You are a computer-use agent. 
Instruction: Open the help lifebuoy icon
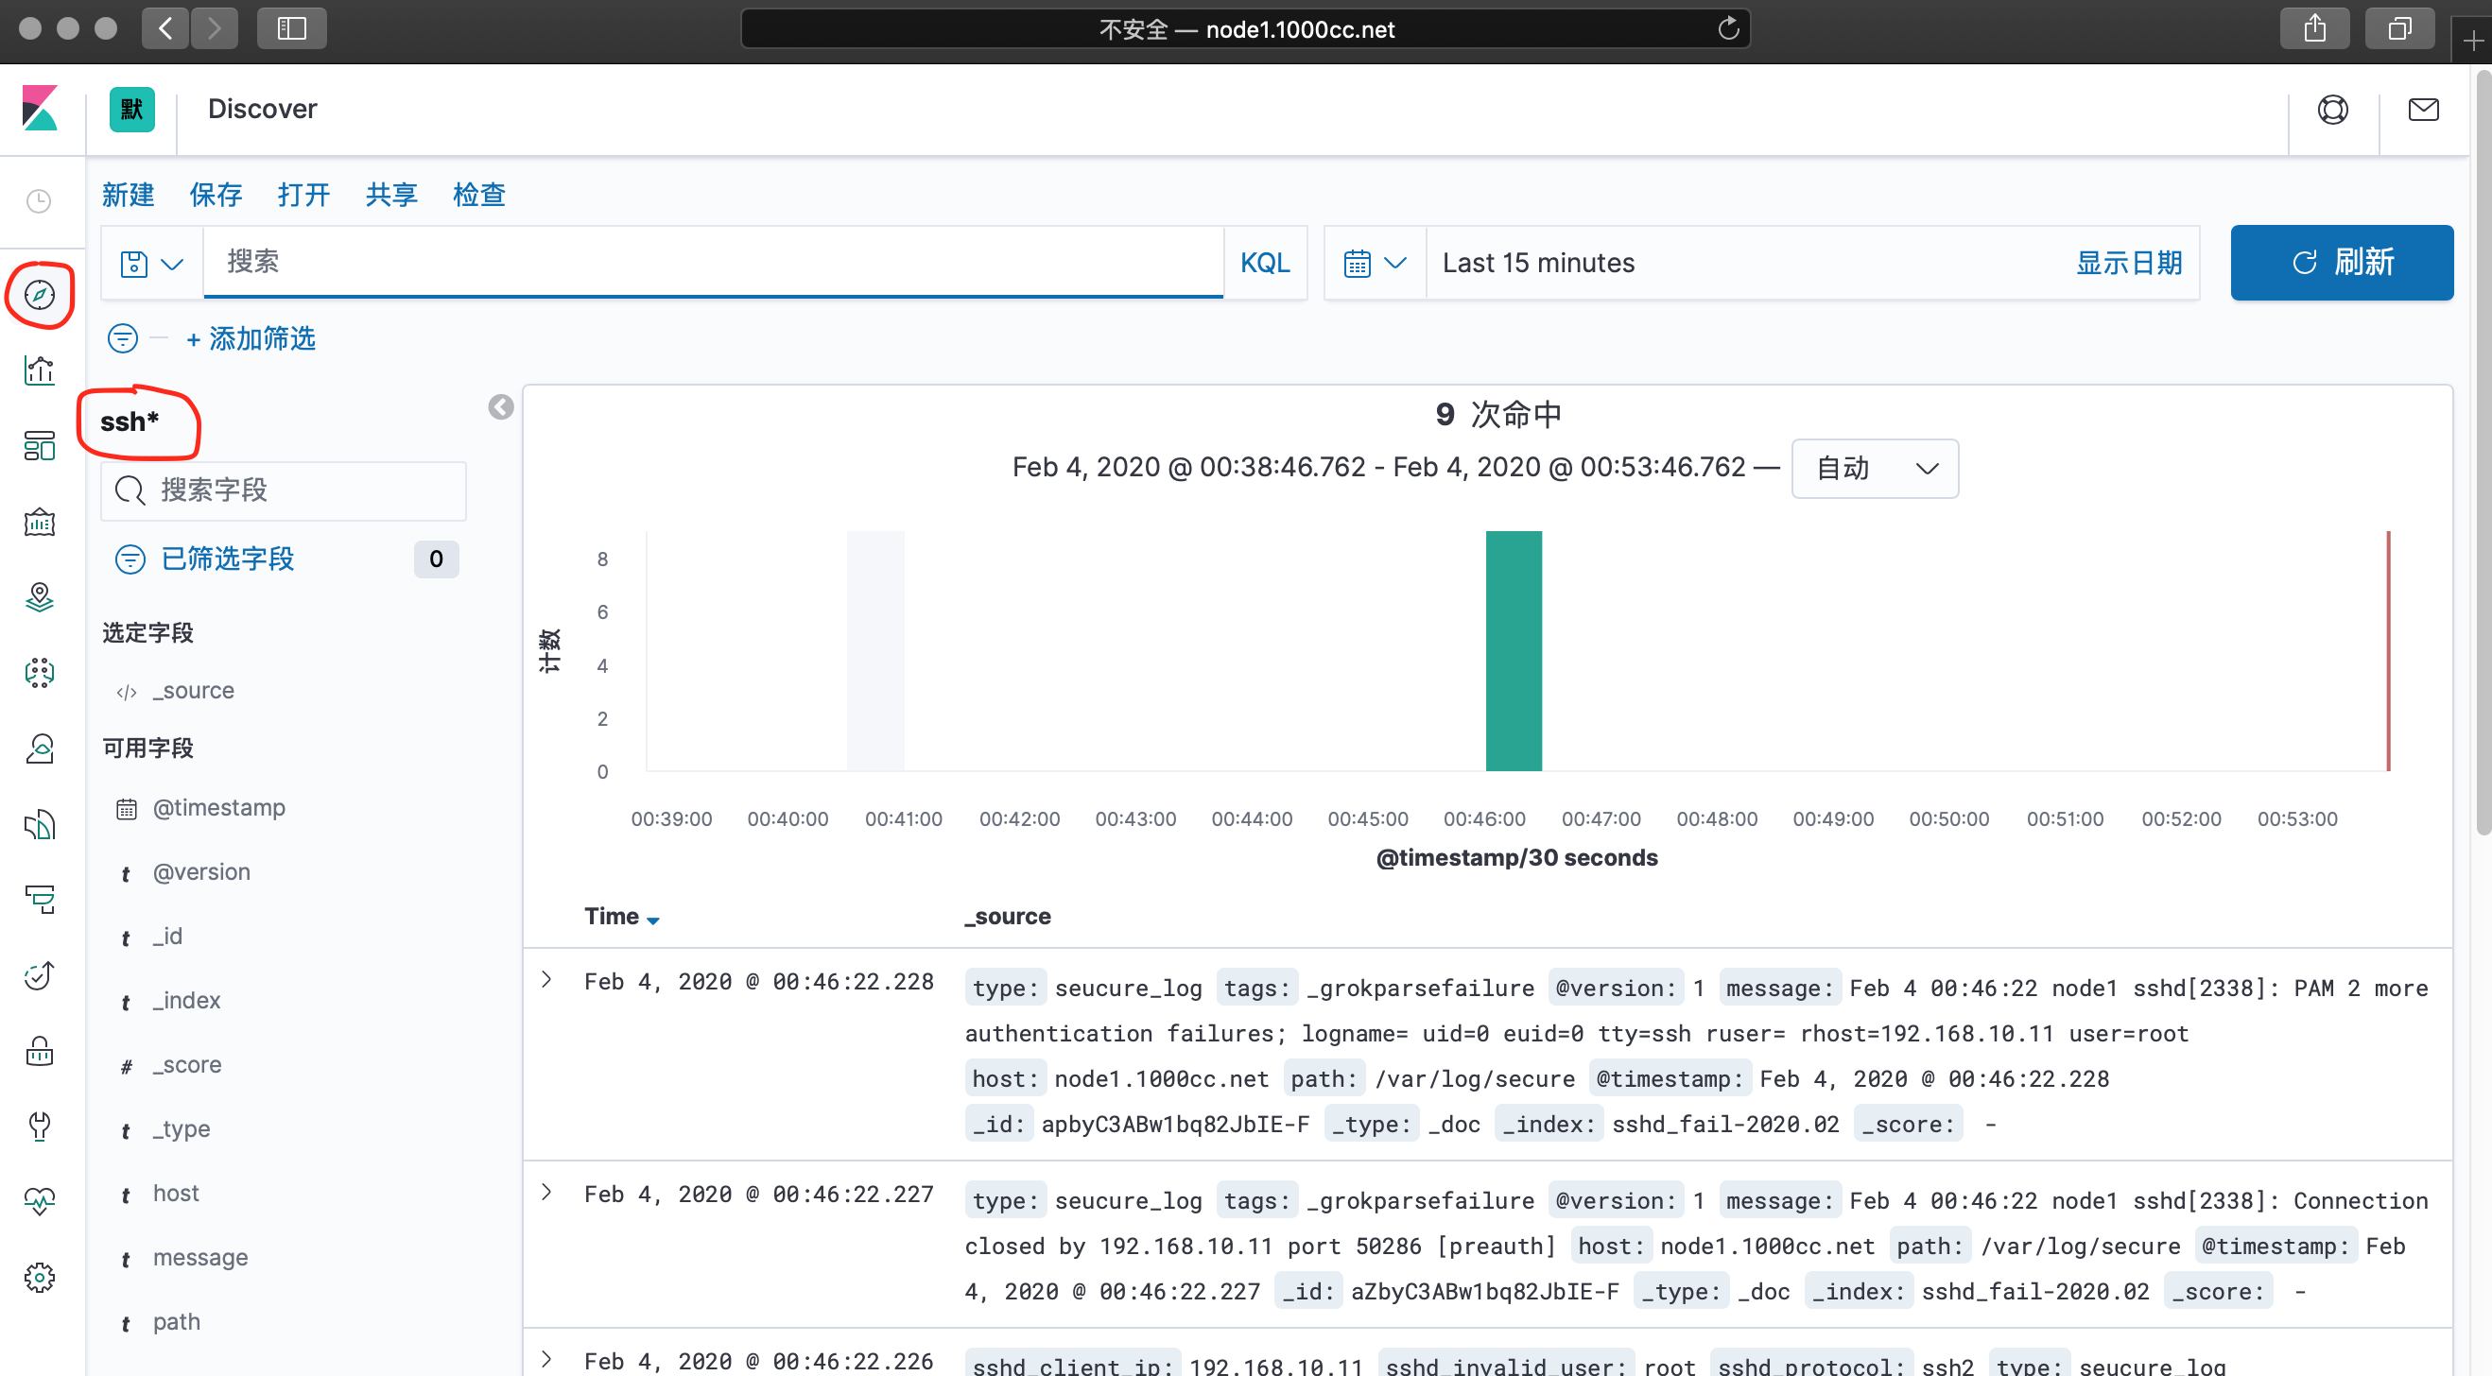[2332, 110]
